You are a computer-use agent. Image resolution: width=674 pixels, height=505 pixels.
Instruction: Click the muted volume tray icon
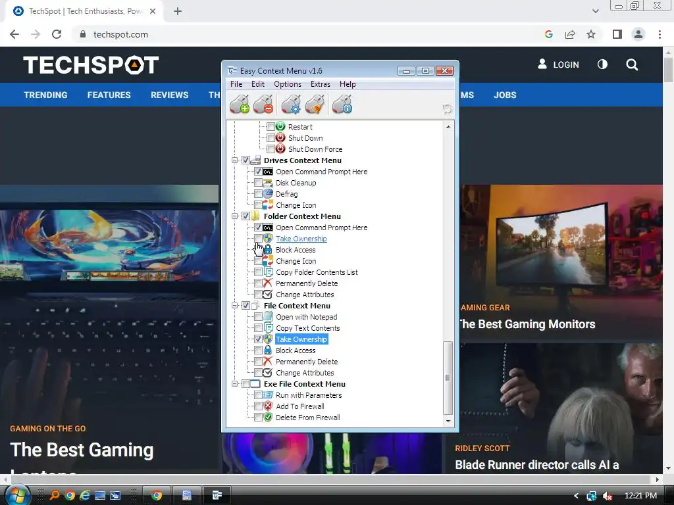(x=608, y=496)
